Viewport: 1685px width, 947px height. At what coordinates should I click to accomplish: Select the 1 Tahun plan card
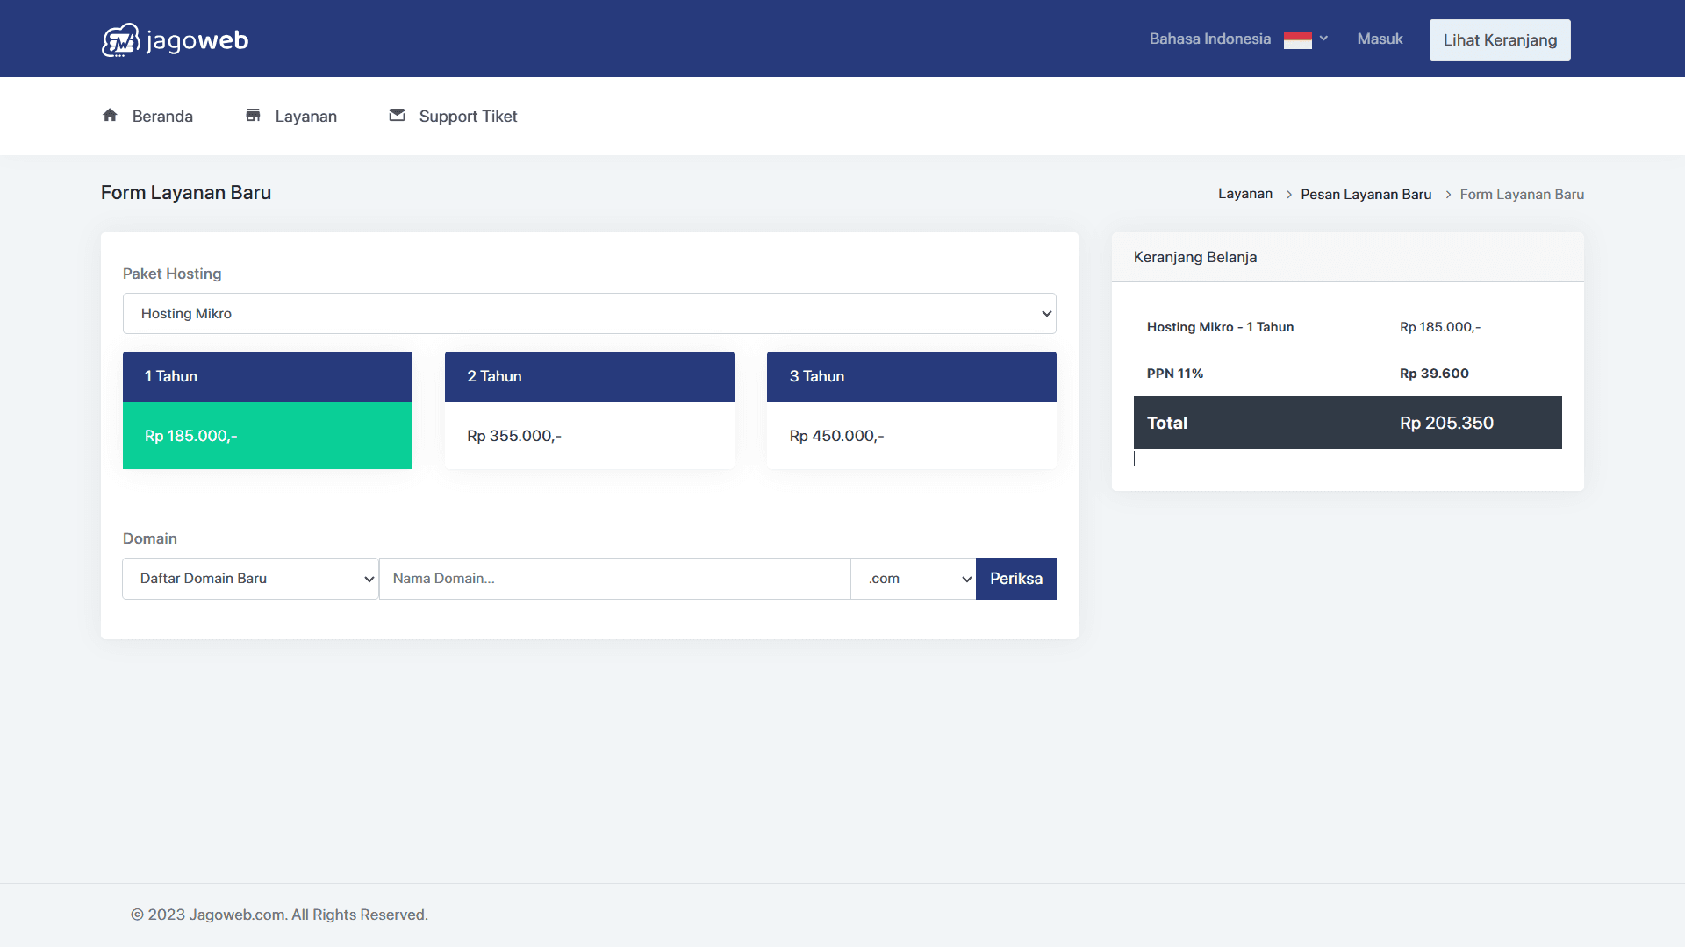pyautogui.click(x=268, y=410)
